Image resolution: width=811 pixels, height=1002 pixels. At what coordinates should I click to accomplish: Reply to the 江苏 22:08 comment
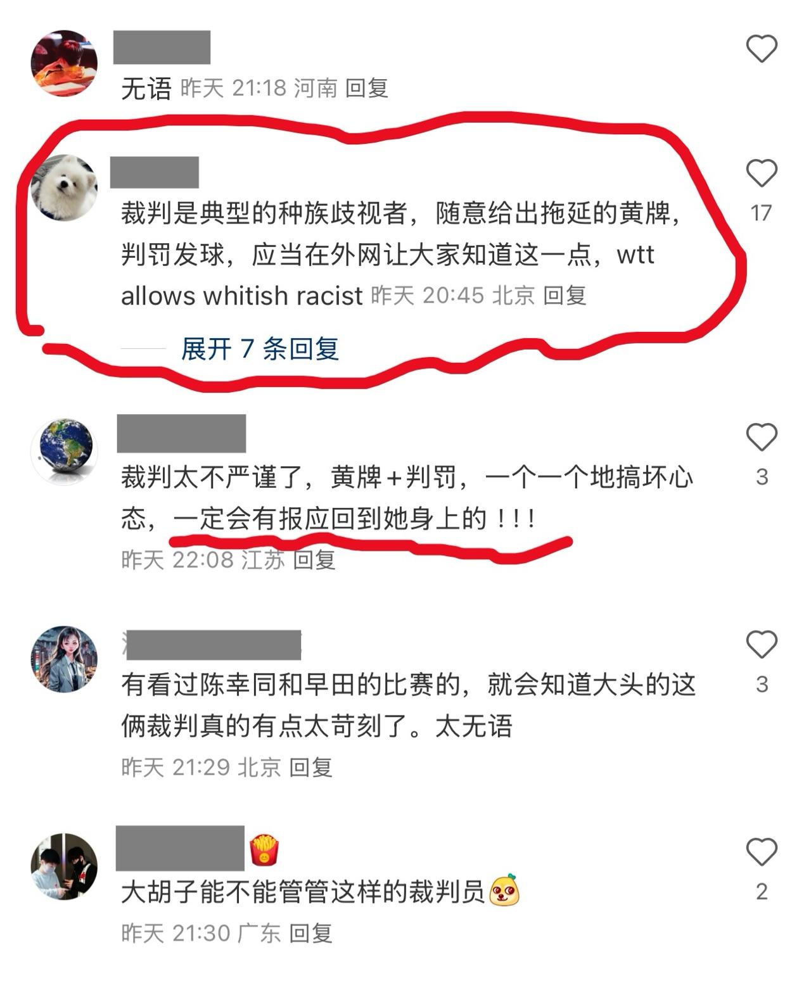(314, 559)
